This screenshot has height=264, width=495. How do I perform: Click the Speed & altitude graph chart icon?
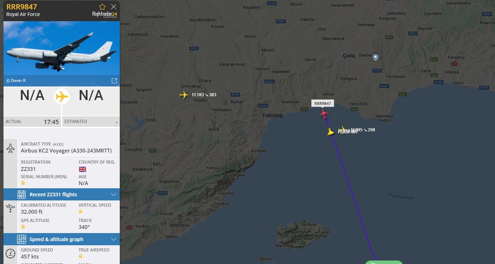(22, 239)
